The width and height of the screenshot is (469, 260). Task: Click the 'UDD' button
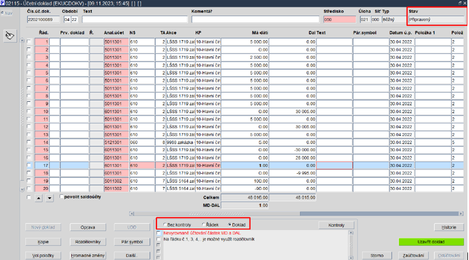click(132, 227)
